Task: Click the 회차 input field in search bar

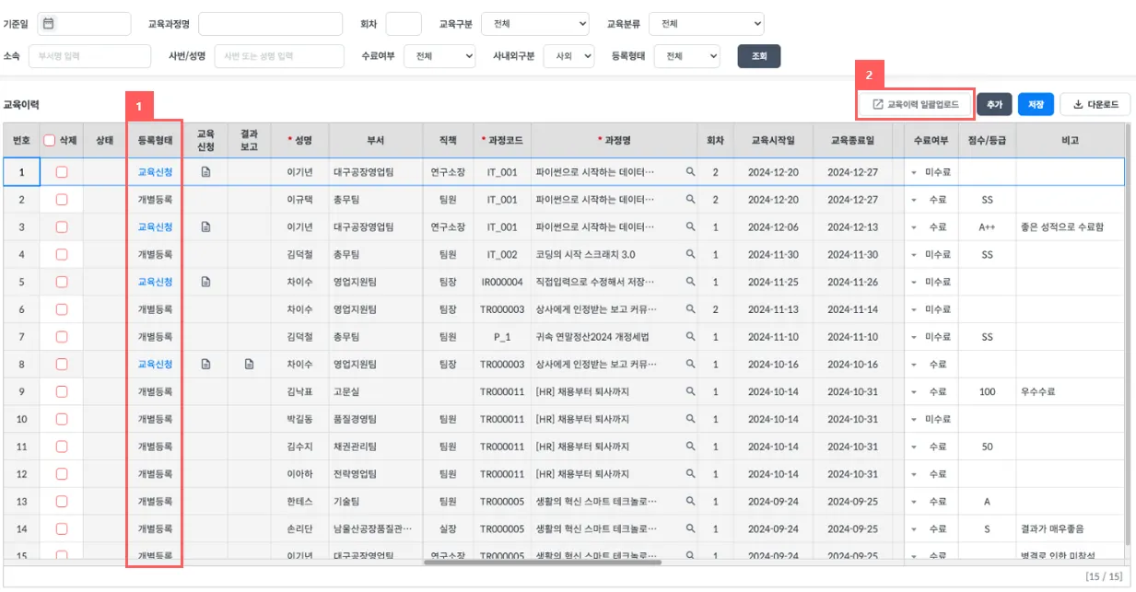Action: 404,23
